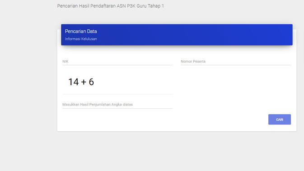Screen dimensions: 304x171
Task: Click the page title Pencarian Hasil Pendaftaran
Action: click(x=86, y=6)
